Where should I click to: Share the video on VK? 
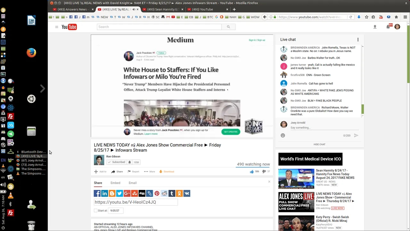click(187, 193)
